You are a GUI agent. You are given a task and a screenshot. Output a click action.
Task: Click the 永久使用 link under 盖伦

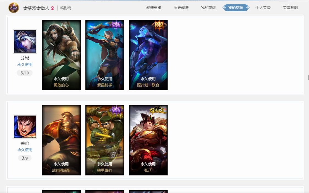pos(25,150)
